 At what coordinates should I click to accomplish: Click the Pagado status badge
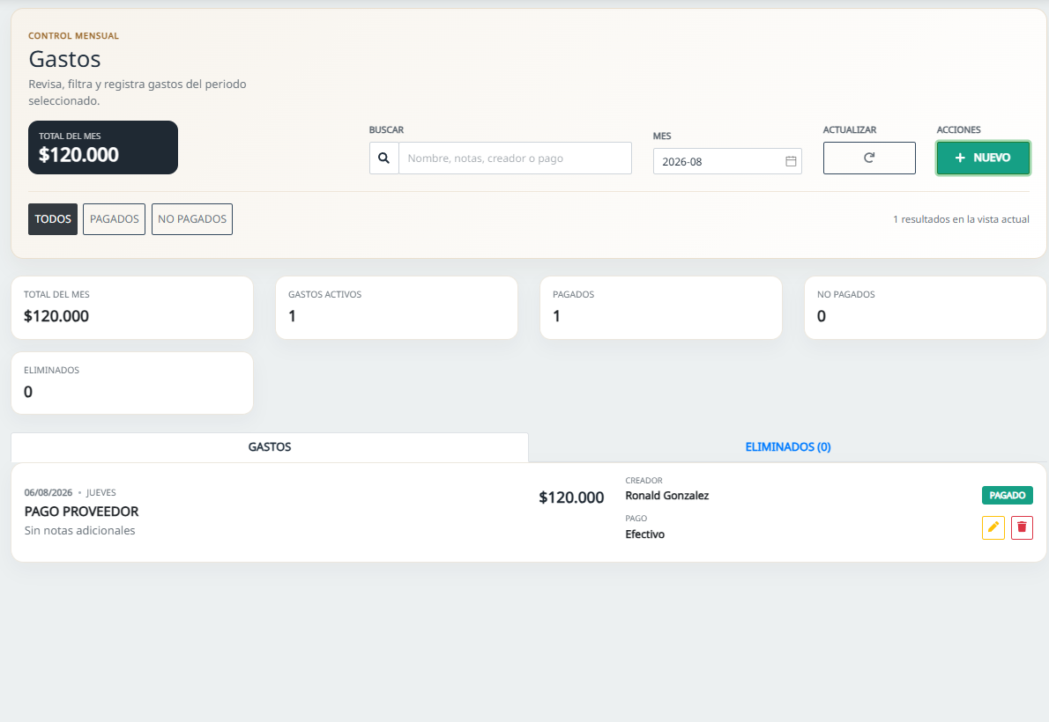point(1008,496)
